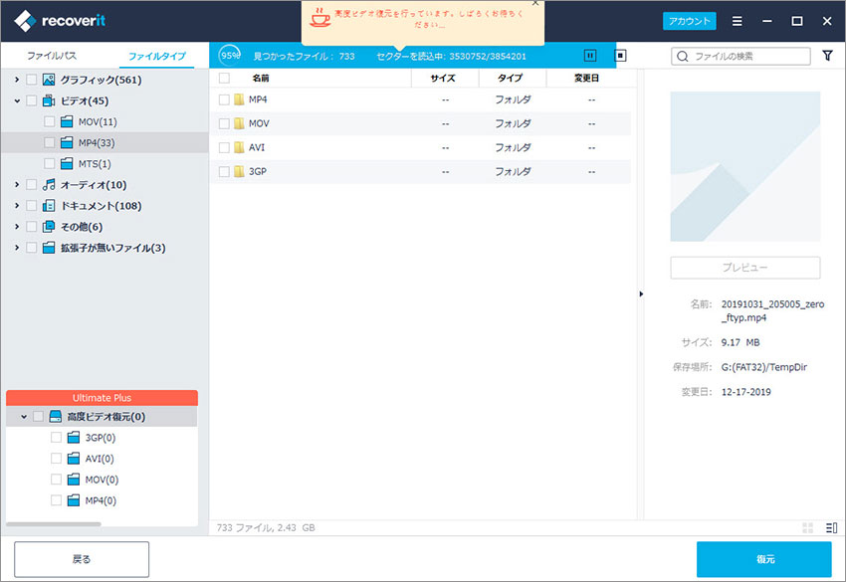Click the horizontal scrollbar under Ultimate Plus panel
This screenshot has width=846, height=582.
(x=54, y=523)
